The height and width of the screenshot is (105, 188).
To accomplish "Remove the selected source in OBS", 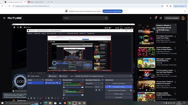I will tap(49, 98).
